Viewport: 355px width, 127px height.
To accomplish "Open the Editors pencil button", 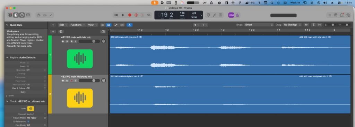I will coord(51,15).
